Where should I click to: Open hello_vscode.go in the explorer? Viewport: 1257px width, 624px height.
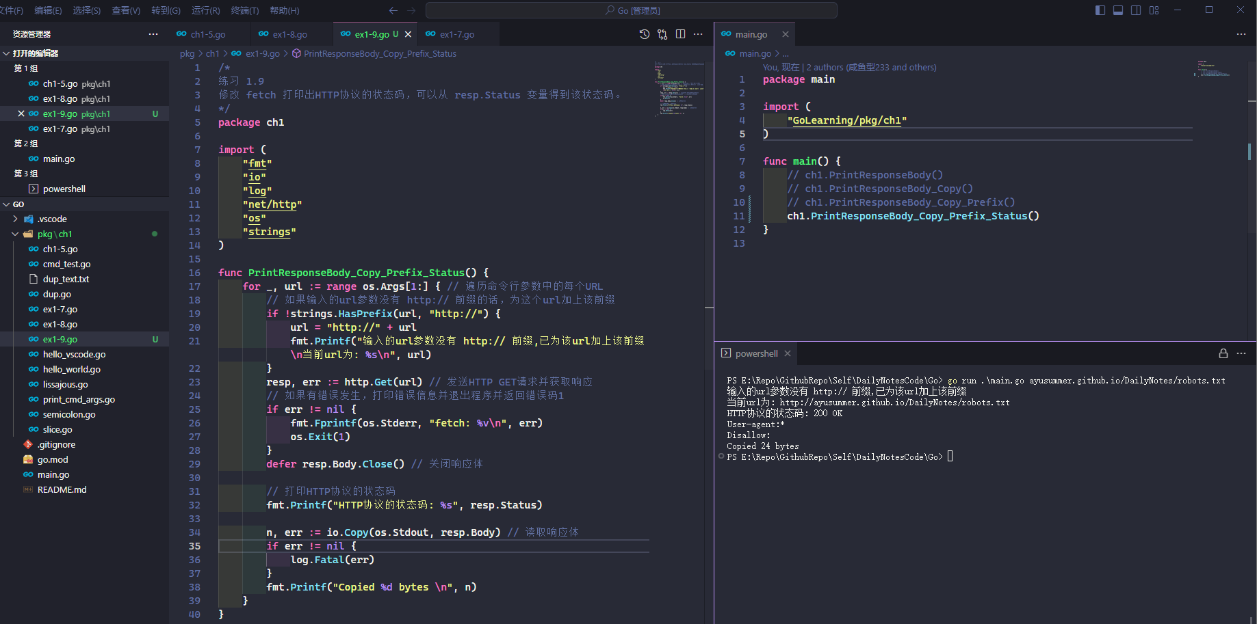[84, 354]
